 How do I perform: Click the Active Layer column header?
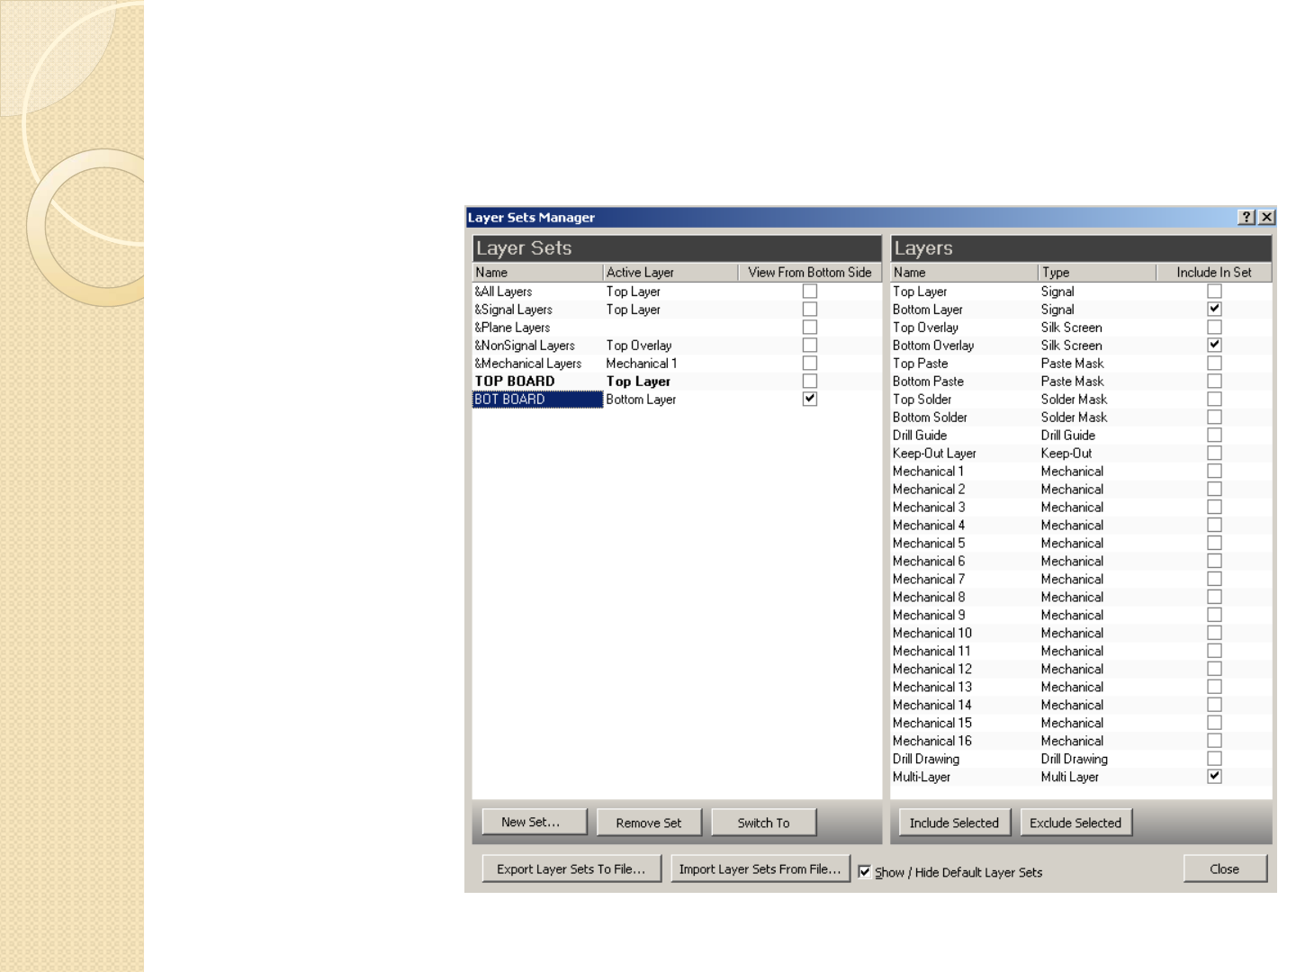(x=670, y=273)
